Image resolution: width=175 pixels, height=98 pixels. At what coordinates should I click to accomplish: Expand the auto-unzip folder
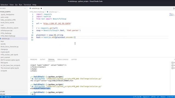coord(4,17)
